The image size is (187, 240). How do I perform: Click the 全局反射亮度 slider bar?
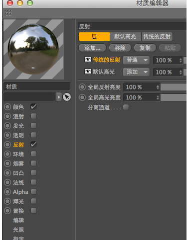(x=174, y=87)
